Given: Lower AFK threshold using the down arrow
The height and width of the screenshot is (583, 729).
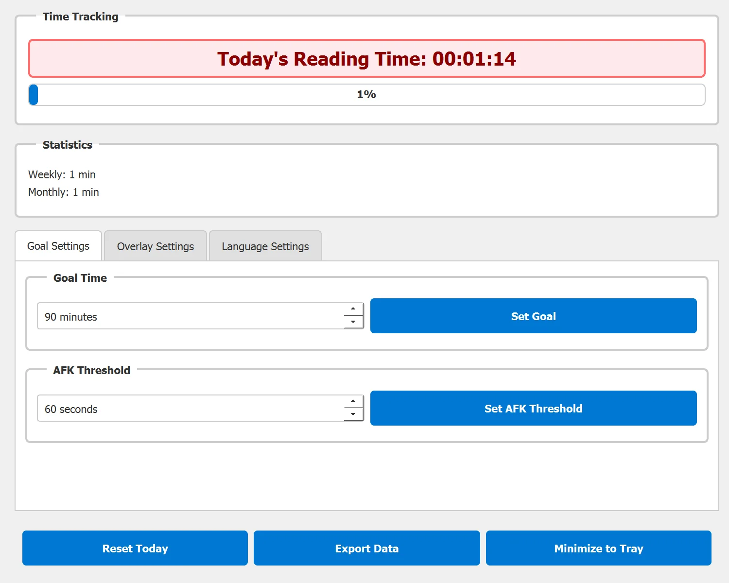Looking at the screenshot, I should [353, 414].
